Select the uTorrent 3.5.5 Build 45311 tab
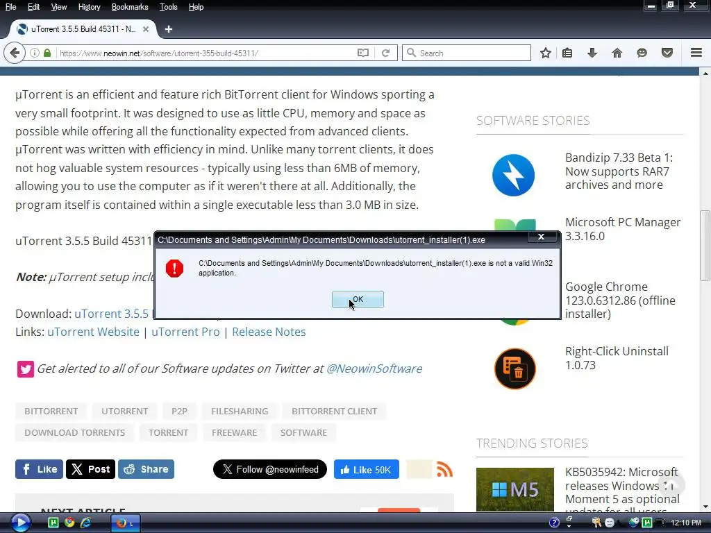The image size is (711, 533). pyautogui.click(x=83, y=29)
